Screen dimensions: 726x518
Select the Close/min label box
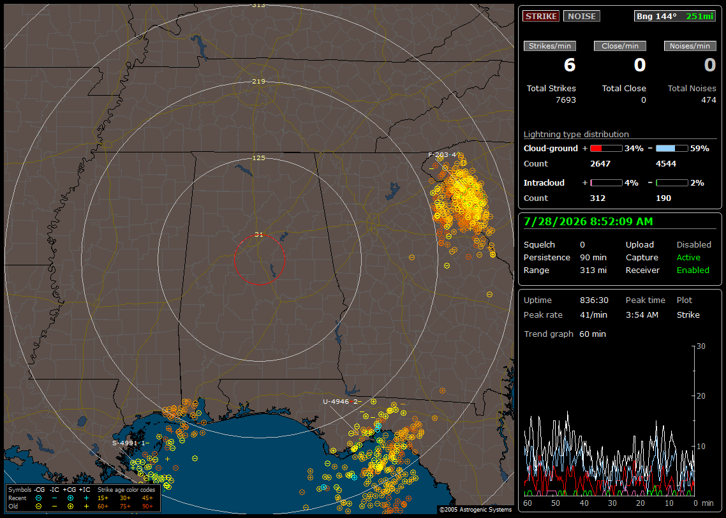point(620,46)
